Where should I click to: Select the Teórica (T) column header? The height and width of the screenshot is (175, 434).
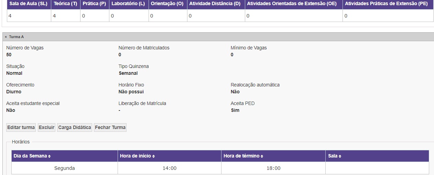65,4
